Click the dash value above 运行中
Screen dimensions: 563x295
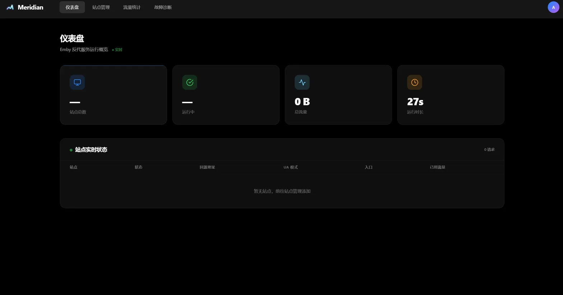coord(187,102)
